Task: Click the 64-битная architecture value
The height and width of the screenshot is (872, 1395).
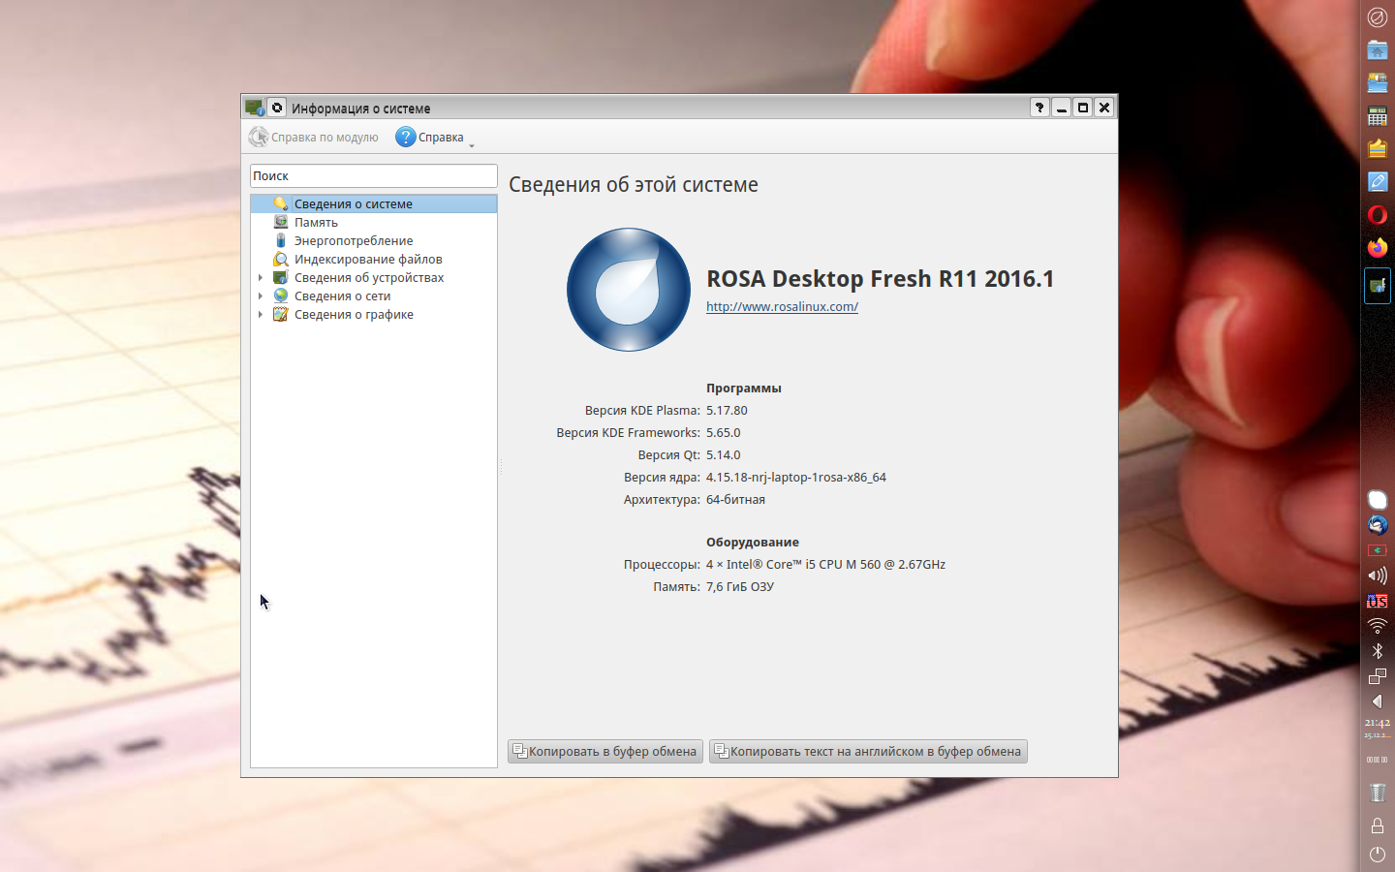Action: [735, 500]
